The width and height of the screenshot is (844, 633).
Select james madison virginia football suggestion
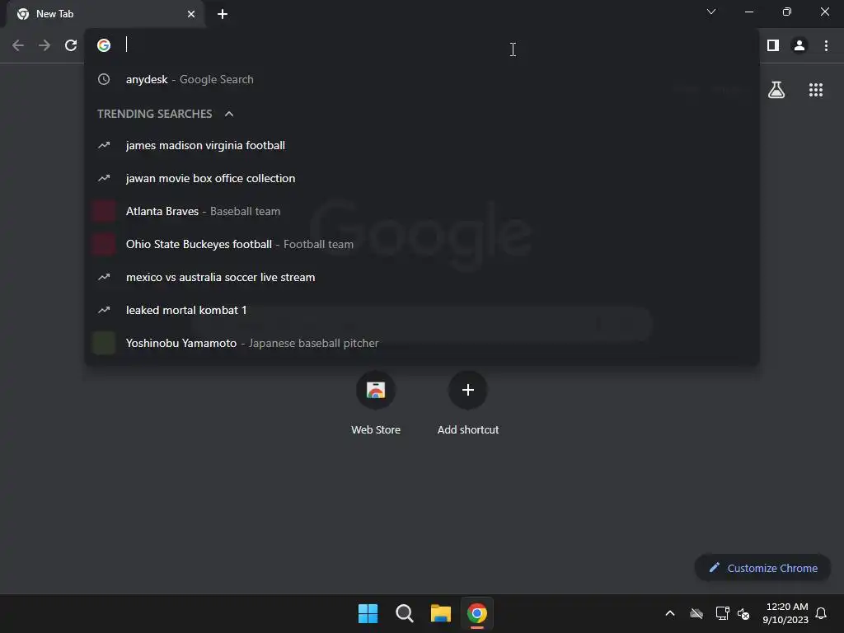[421, 145]
